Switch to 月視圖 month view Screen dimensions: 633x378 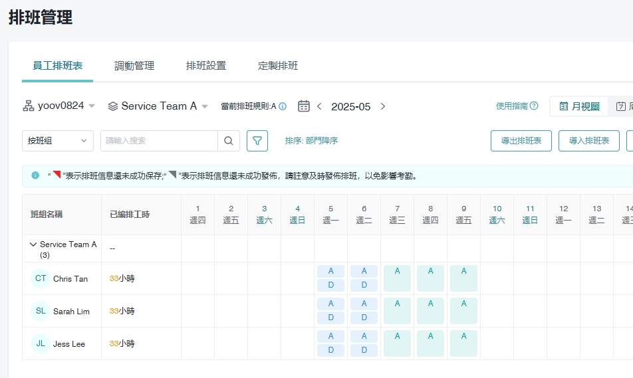coord(579,106)
